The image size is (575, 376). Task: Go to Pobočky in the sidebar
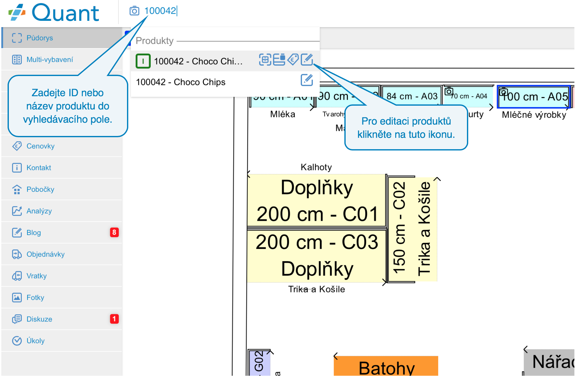(x=62, y=189)
